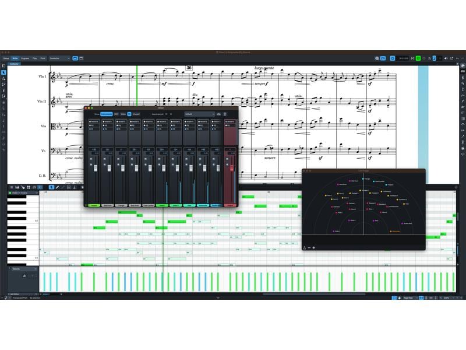Rewind to the beginning of the flow

pyautogui.click(x=412, y=58)
